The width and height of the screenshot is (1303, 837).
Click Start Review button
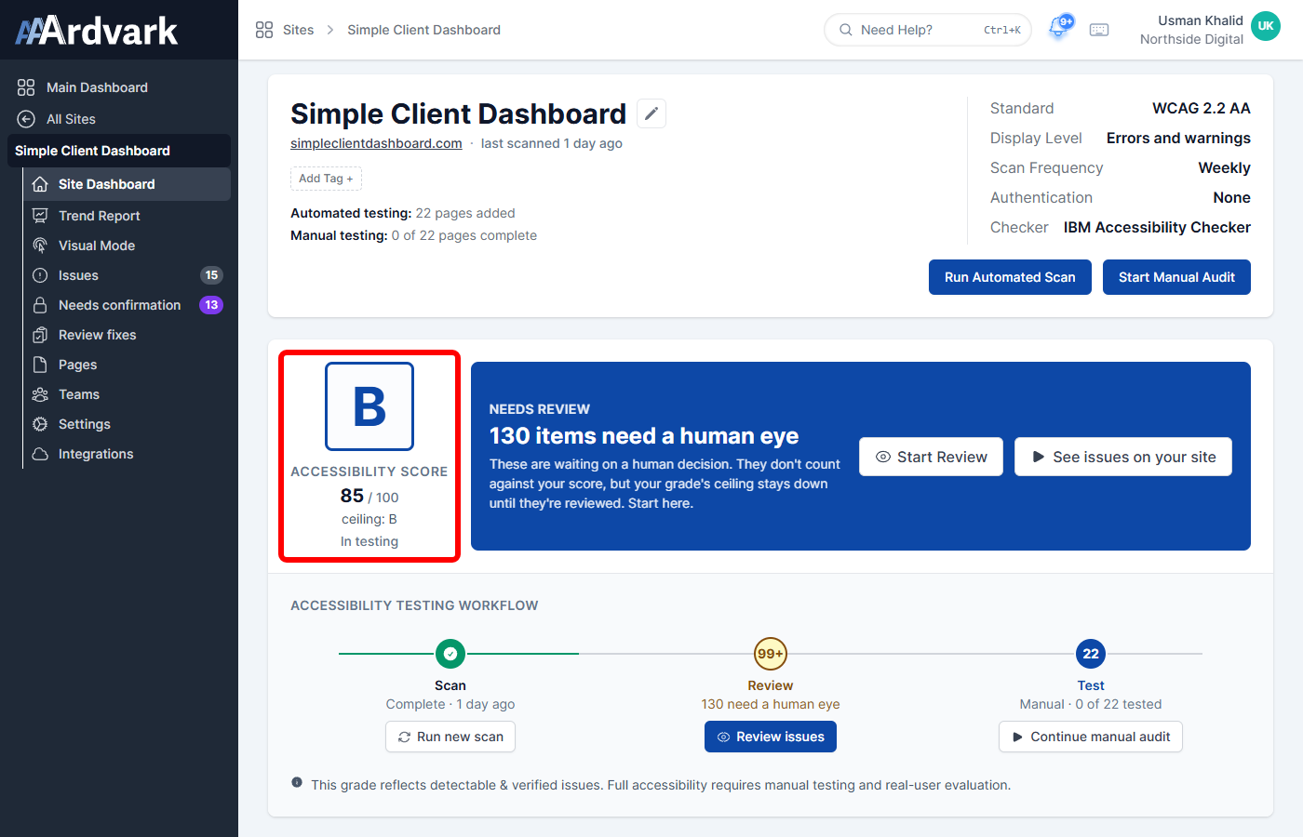pos(931,457)
